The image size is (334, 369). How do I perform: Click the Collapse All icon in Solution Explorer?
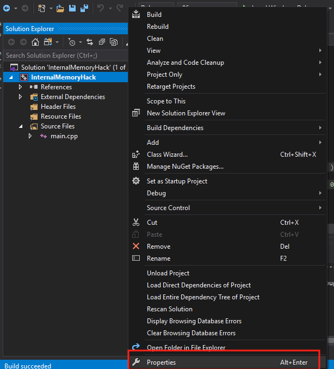click(102, 42)
